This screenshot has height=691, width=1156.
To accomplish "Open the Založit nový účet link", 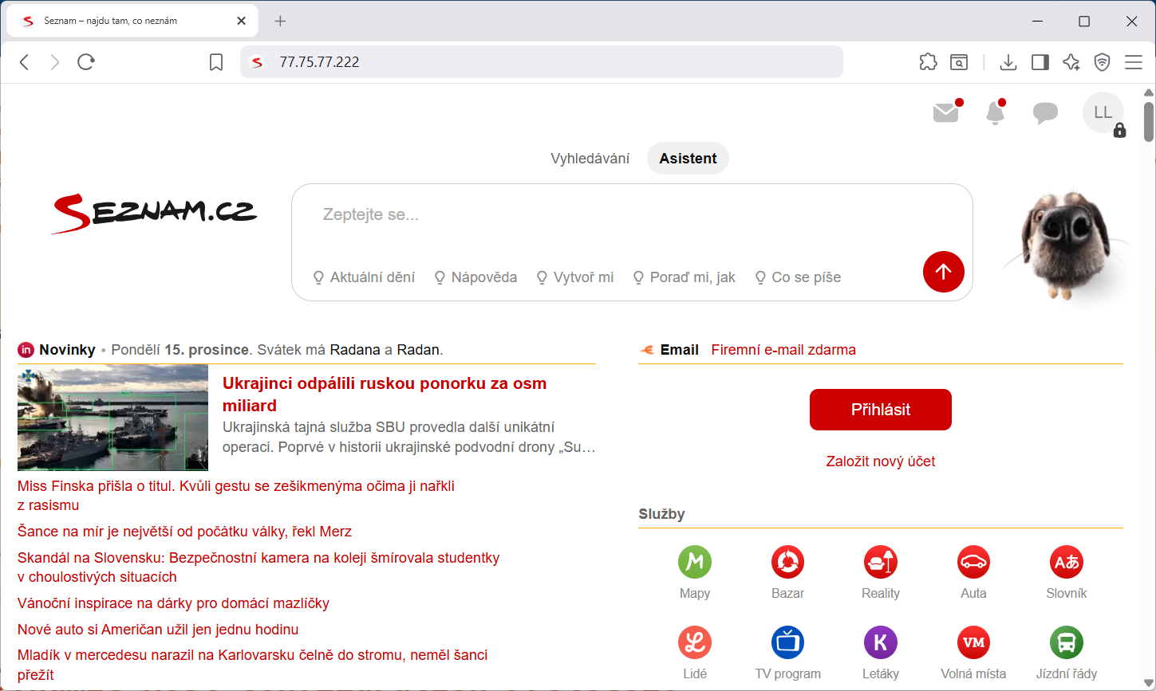I will pos(880,461).
